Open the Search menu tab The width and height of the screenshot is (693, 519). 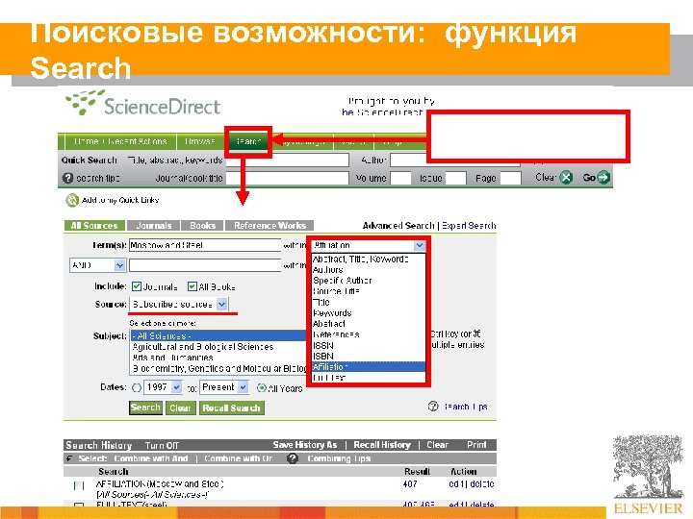248,141
